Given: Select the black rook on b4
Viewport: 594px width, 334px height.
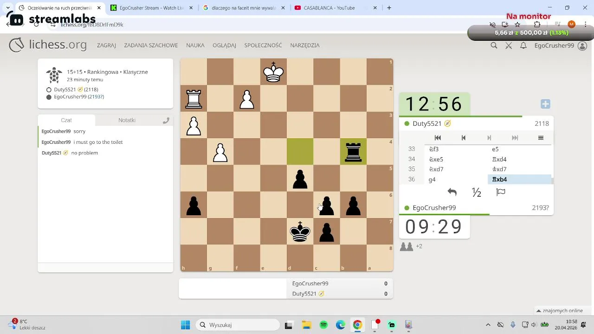Looking at the screenshot, I should click(353, 152).
